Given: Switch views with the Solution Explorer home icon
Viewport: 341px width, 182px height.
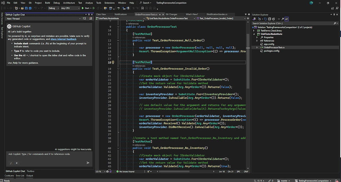Looking at the screenshot, I should tap(254, 19).
